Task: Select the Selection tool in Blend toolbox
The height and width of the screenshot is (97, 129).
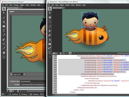Action: [x=50, y=9]
